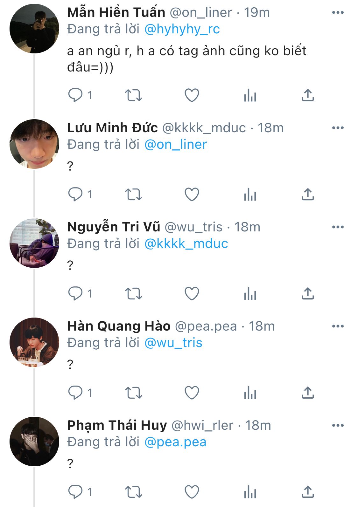Open more options for Nguyễn Tri Vũ's tweet

tap(338, 227)
